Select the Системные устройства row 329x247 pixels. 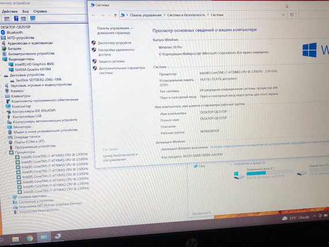point(36,201)
